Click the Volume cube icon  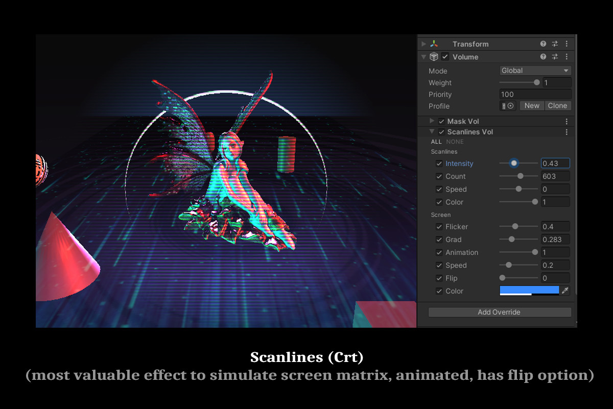point(434,57)
